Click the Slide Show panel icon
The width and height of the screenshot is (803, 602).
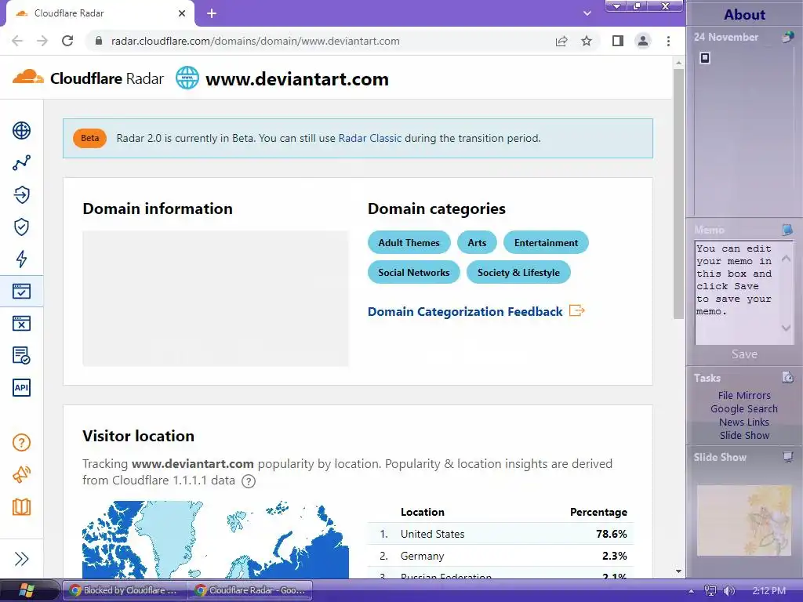point(787,457)
